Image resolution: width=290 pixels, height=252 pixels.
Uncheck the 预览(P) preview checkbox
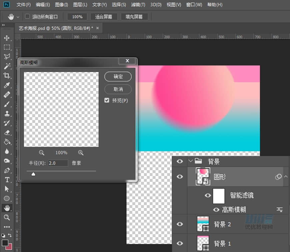click(107, 100)
